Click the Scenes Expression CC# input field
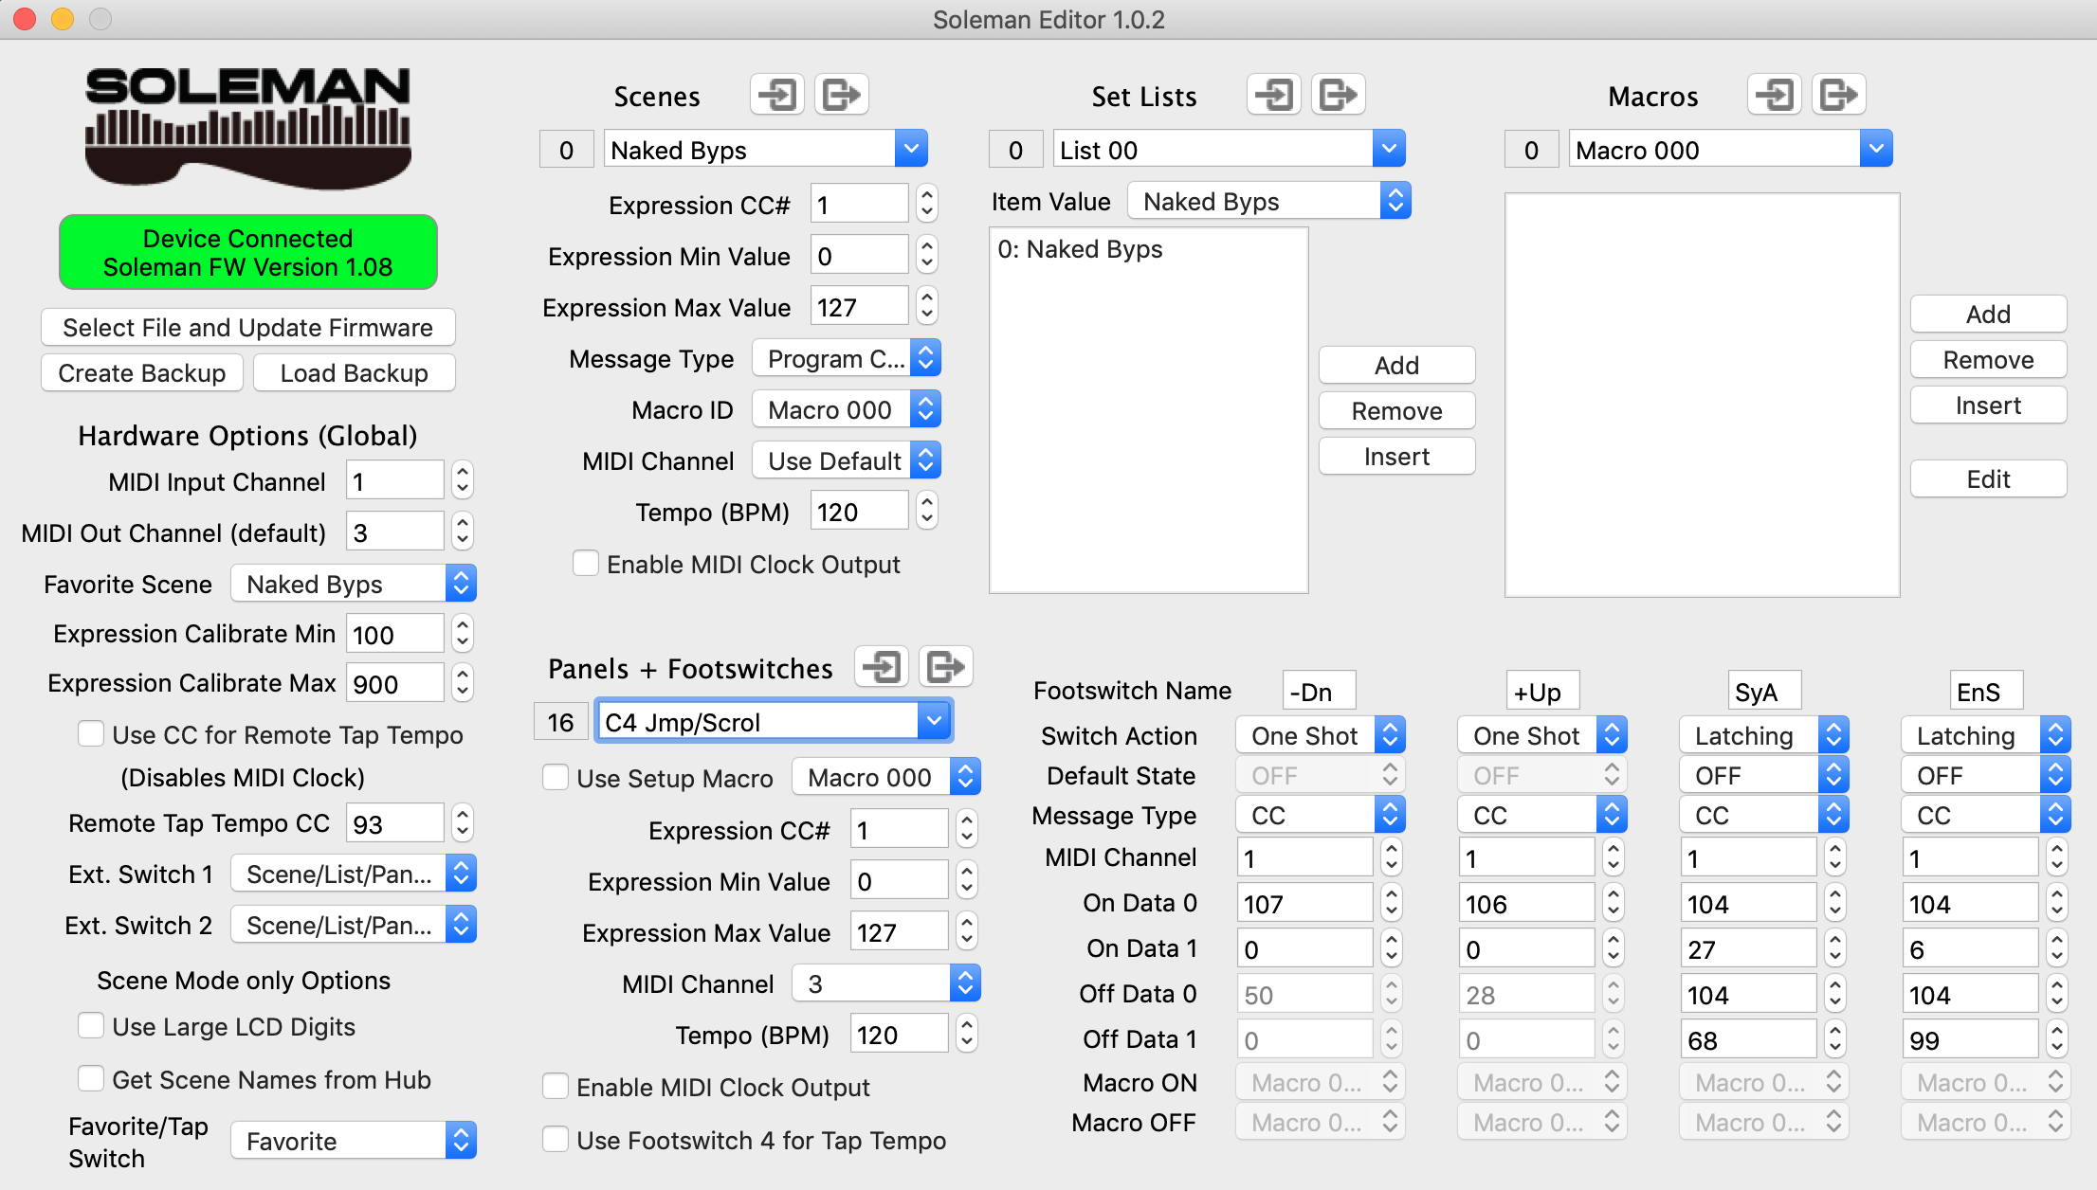Screen dimensions: 2097x1190 [x=860, y=205]
